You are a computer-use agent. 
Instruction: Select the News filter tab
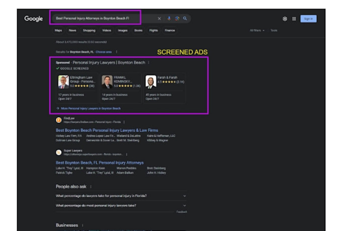tap(72, 30)
